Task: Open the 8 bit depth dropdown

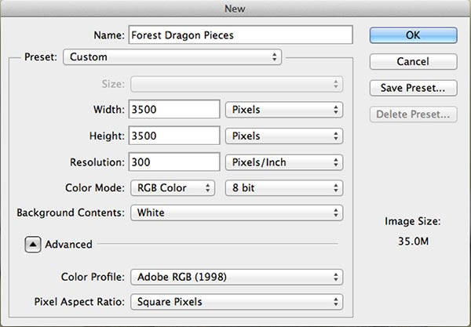Action: coord(283,187)
